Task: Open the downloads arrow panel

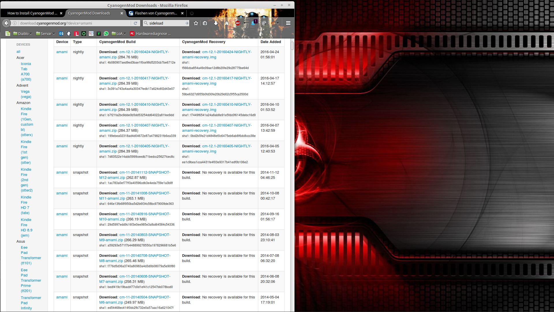Action: [216, 23]
